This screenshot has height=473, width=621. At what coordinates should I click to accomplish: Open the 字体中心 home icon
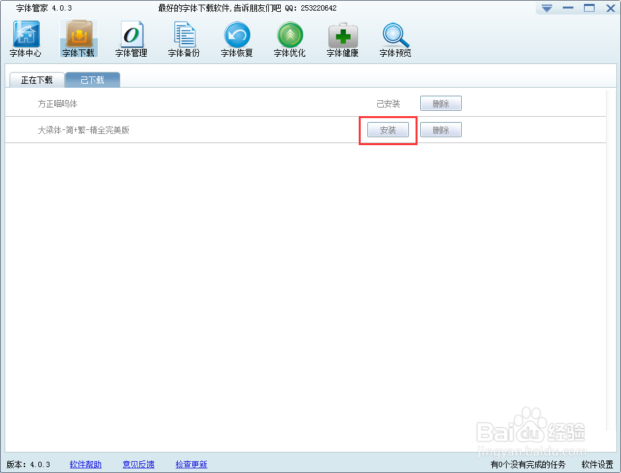26,39
